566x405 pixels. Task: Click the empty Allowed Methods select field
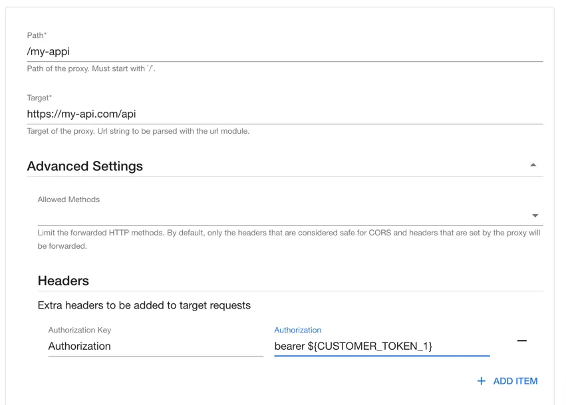tap(279, 215)
